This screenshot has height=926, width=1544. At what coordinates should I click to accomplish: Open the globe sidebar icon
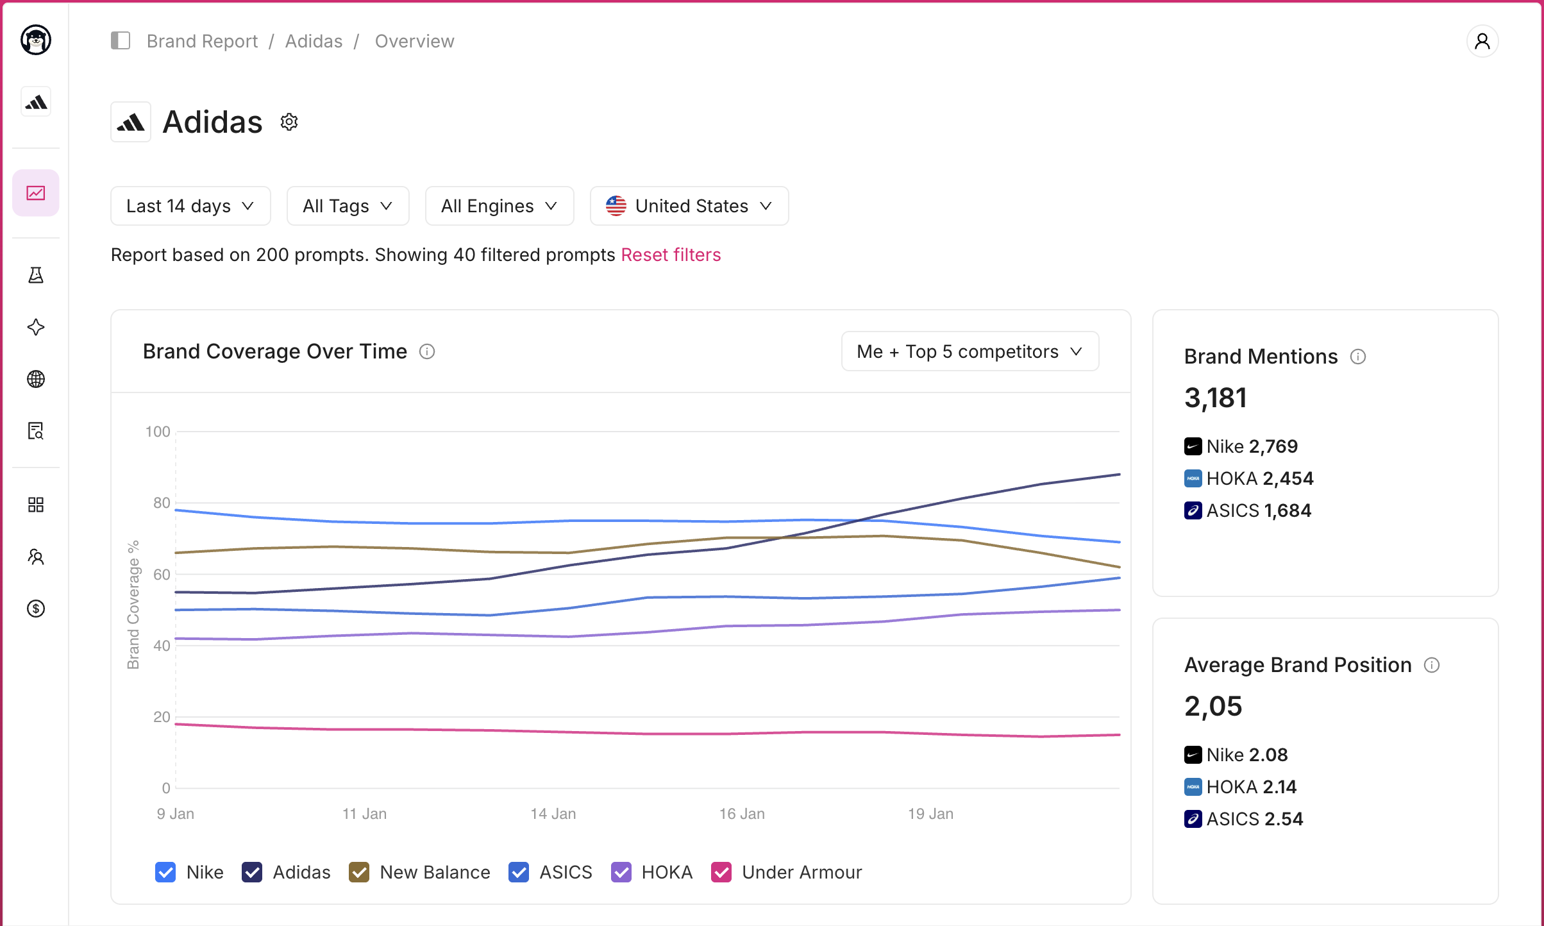36,379
